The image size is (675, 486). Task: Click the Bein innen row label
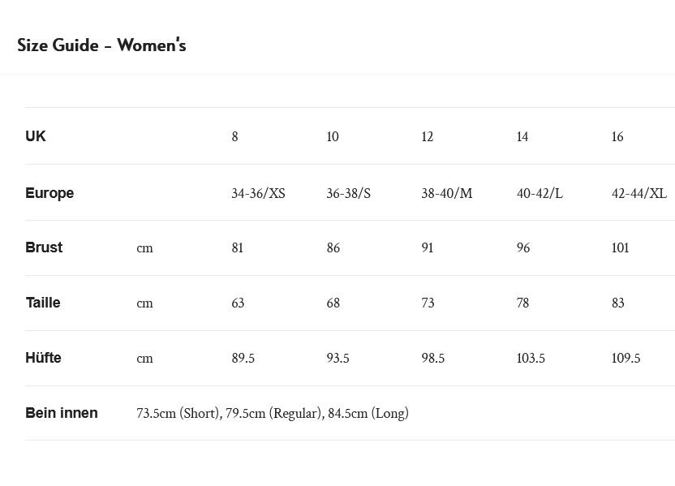pyautogui.click(x=62, y=413)
